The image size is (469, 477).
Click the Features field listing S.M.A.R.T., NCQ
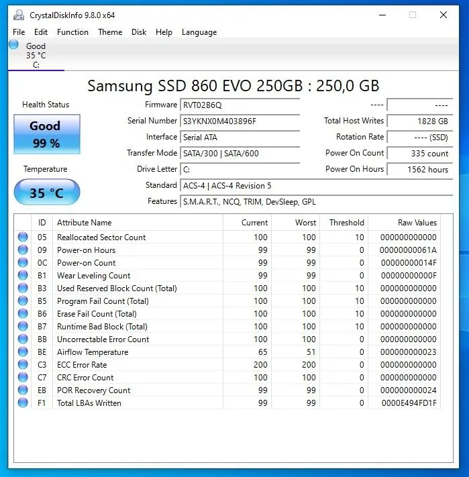(316, 202)
